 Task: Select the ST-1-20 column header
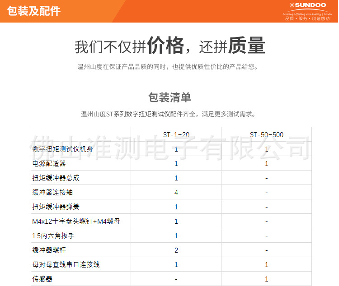pos(176,135)
